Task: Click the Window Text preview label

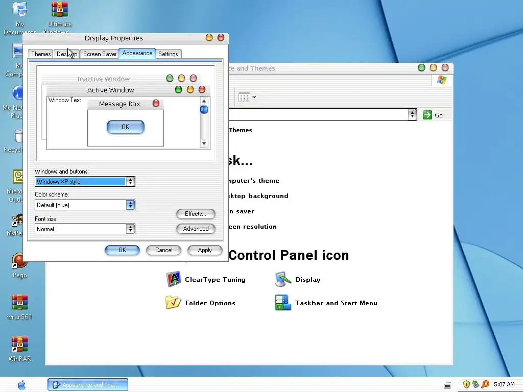Action: pyautogui.click(x=65, y=100)
